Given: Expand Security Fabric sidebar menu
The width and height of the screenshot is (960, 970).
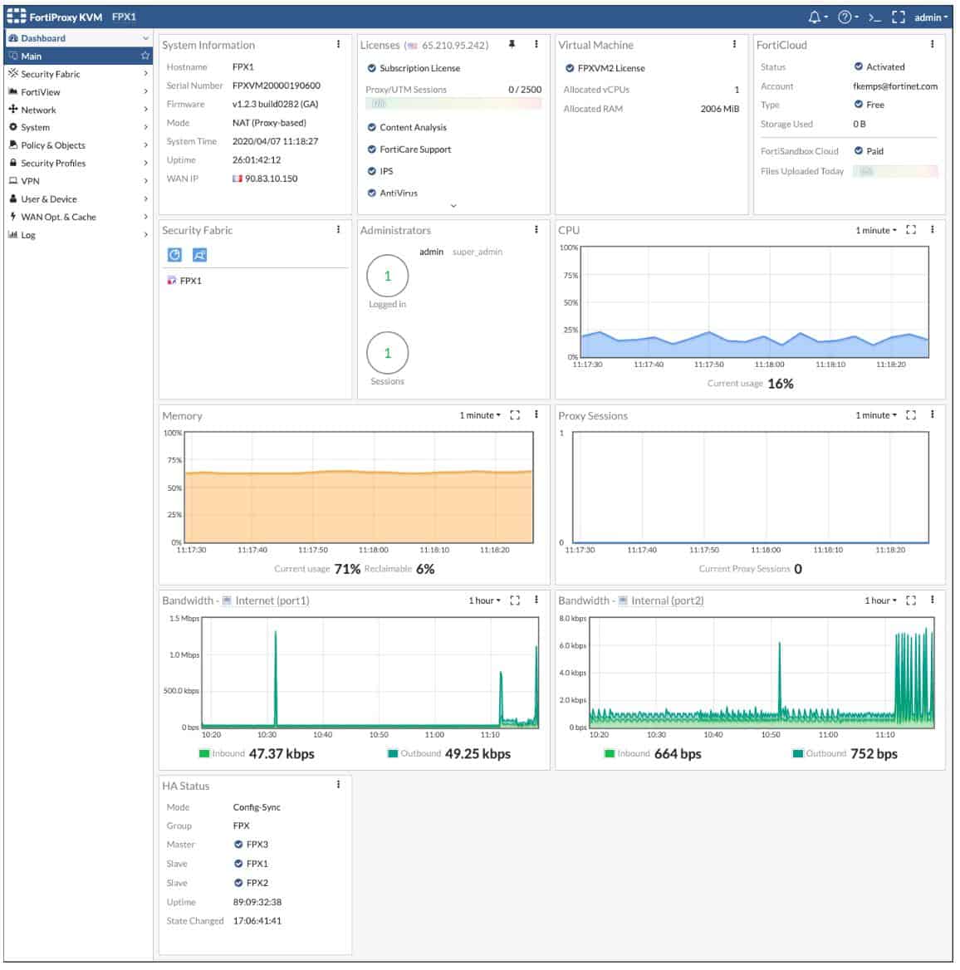Looking at the screenshot, I should [77, 74].
